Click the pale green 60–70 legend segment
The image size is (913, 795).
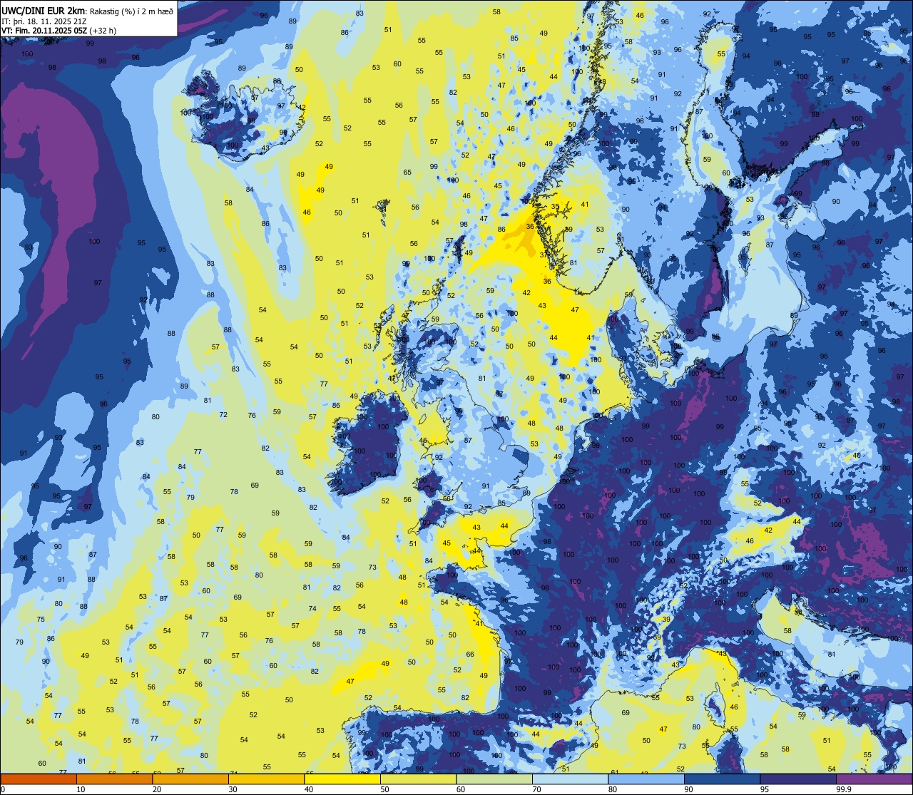pos(494,779)
